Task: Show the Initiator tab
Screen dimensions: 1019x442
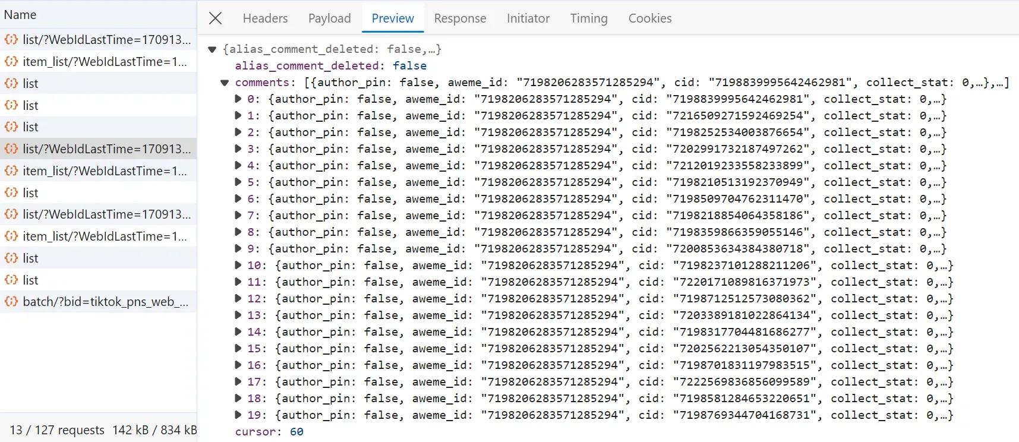Action: click(528, 18)
